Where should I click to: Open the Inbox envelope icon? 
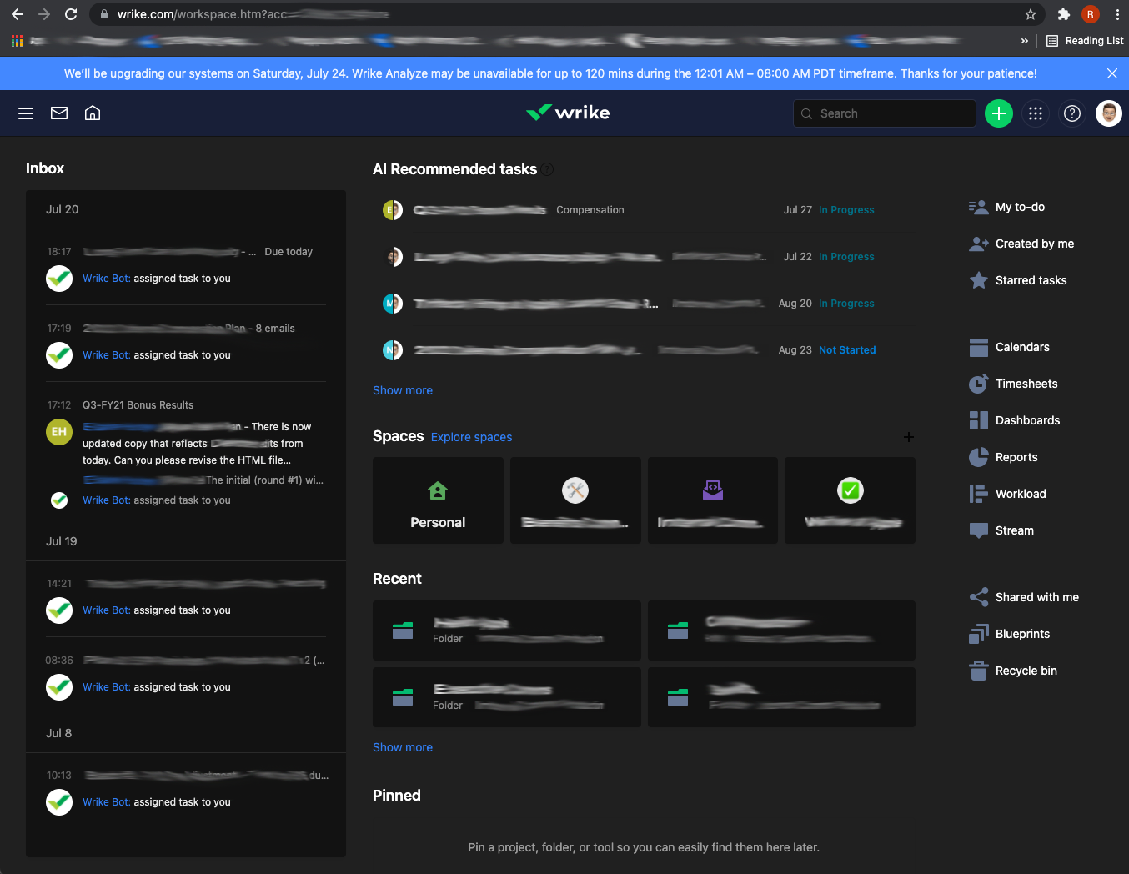point(59,113)
